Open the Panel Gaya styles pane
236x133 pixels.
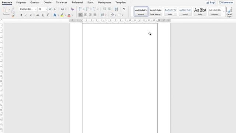229,12
